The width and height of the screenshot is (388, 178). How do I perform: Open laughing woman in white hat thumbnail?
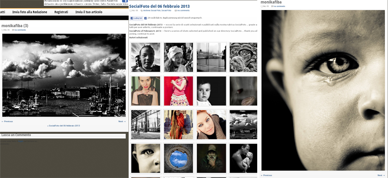pos(178,57)
